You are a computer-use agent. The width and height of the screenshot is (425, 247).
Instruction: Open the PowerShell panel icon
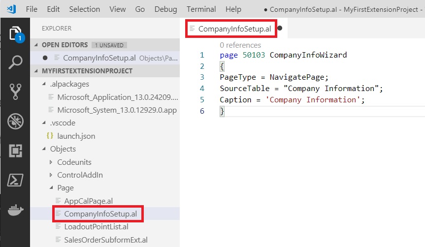[x=15, y=180]
